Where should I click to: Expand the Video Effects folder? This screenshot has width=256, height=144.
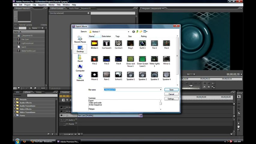pos(14,109)
